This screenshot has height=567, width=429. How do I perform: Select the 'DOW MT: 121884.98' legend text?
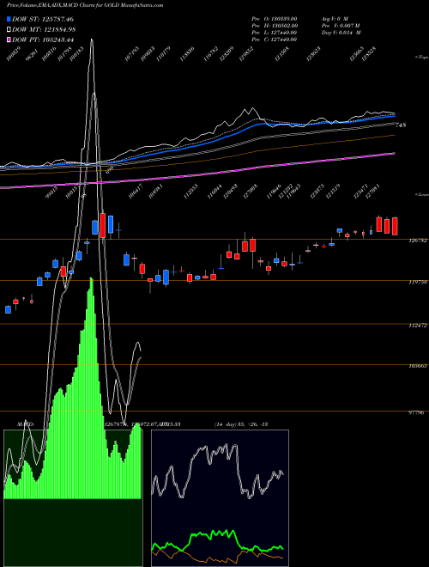point(44,29)
